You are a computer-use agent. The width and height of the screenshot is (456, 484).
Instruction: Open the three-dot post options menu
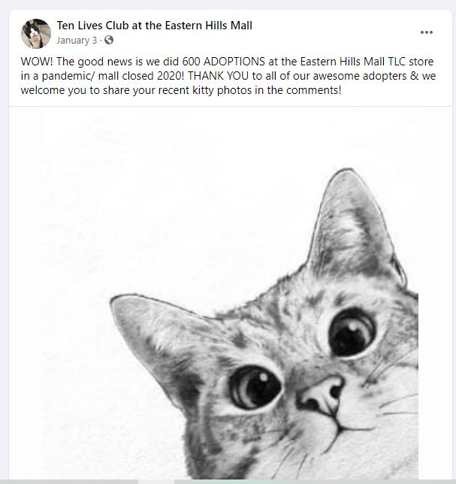(427, 32)
